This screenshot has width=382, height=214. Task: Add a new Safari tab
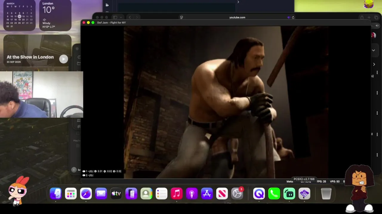click(369, 18)
